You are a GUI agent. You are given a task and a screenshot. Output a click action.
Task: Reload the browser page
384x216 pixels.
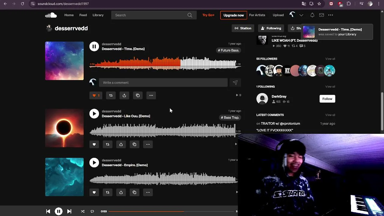tap(22, 4)
